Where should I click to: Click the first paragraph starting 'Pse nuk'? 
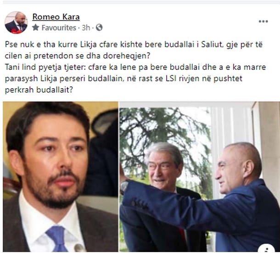(x=134, y=50)
